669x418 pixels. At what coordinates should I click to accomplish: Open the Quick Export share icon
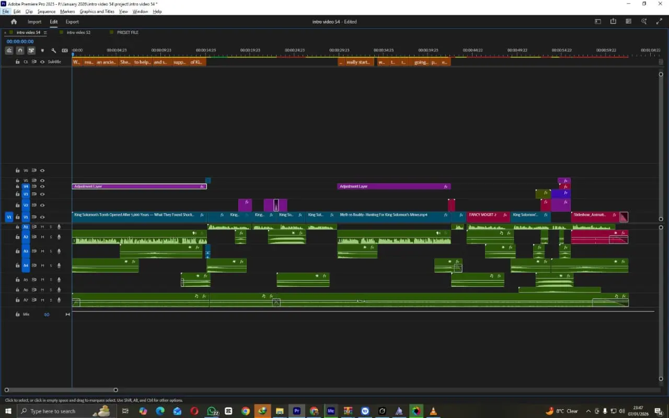(x=613, y=22)
